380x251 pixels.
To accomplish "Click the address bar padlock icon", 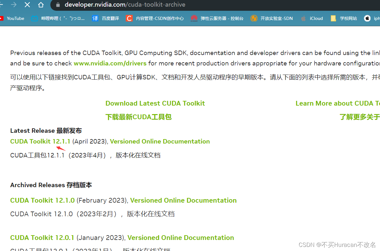I will click(x=58, y=5).
